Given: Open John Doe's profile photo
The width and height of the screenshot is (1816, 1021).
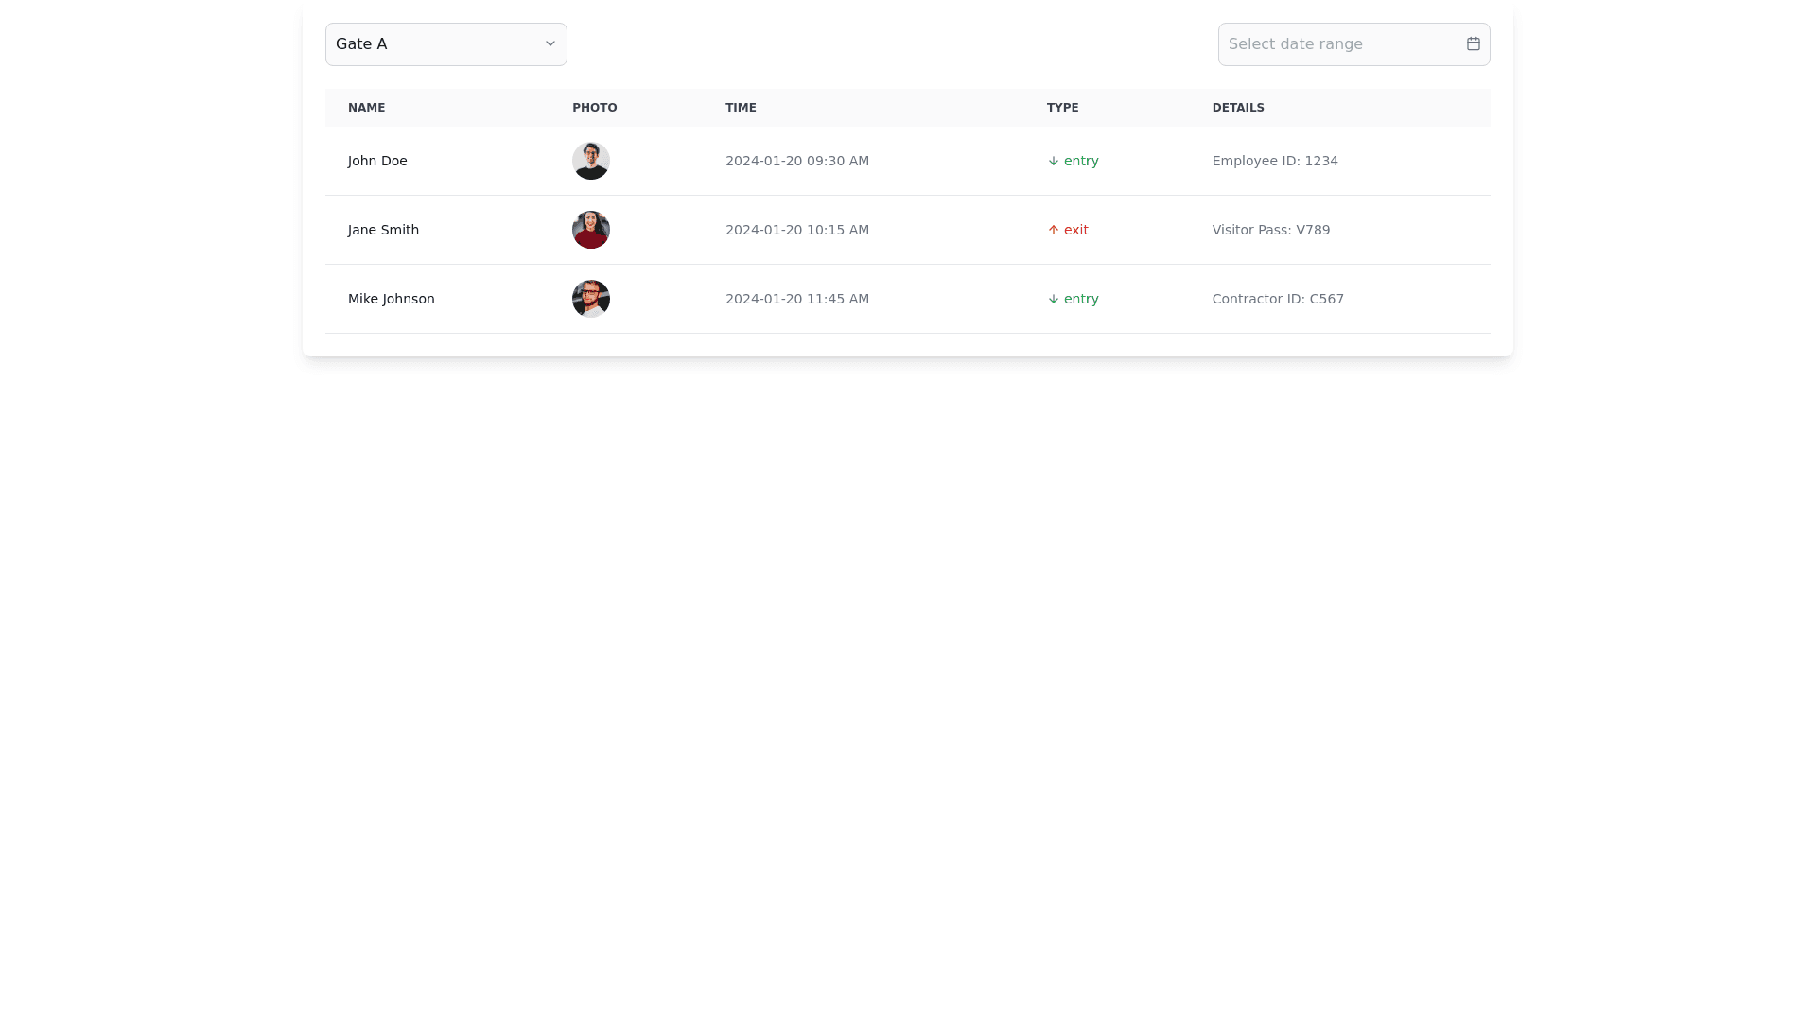Looking at the screenshot, I should click(590, 161).
